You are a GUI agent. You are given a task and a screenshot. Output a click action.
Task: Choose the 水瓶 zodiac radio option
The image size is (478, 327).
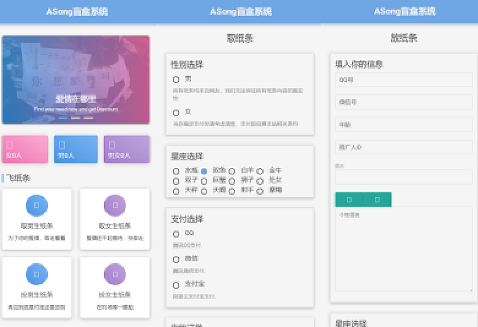176,171
